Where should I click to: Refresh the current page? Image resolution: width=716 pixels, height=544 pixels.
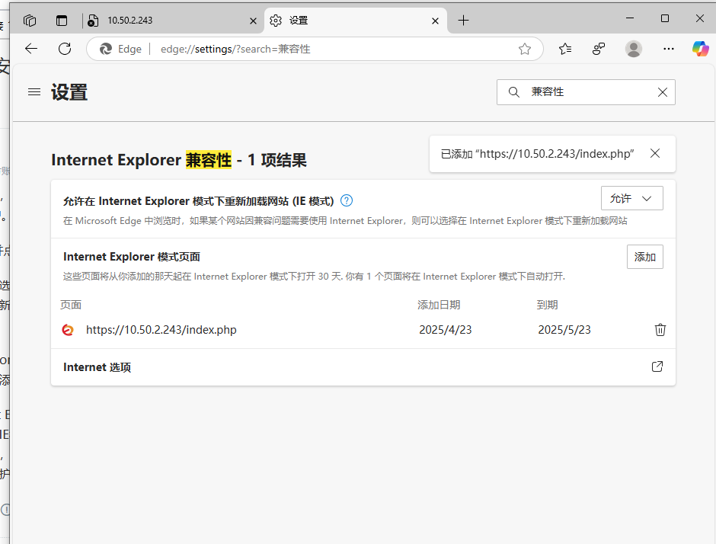pyautogui.click(x=65, y=49)
